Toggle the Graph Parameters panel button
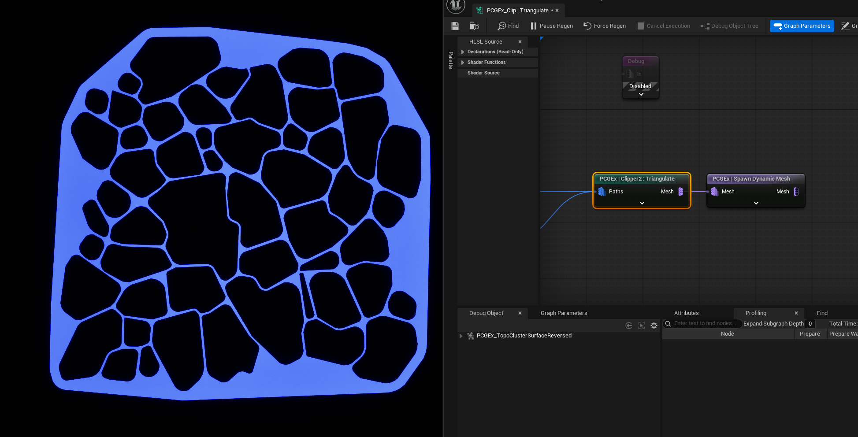Screen dimensions: 858x437 (x=802, y=26)
